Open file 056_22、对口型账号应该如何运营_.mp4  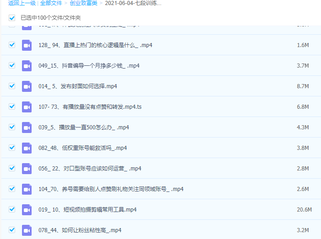coord(90,169)
